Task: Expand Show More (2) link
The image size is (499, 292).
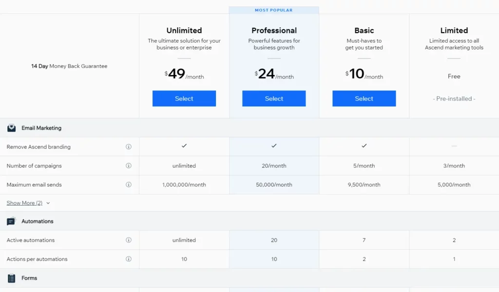Action: (x=24, y=203)
